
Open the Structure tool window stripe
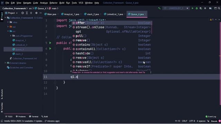coord(2,94)
